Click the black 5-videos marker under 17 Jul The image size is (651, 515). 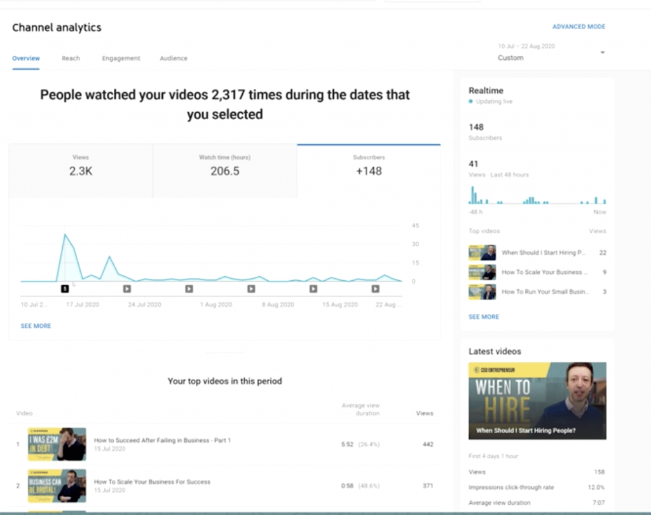coord(65,288)
